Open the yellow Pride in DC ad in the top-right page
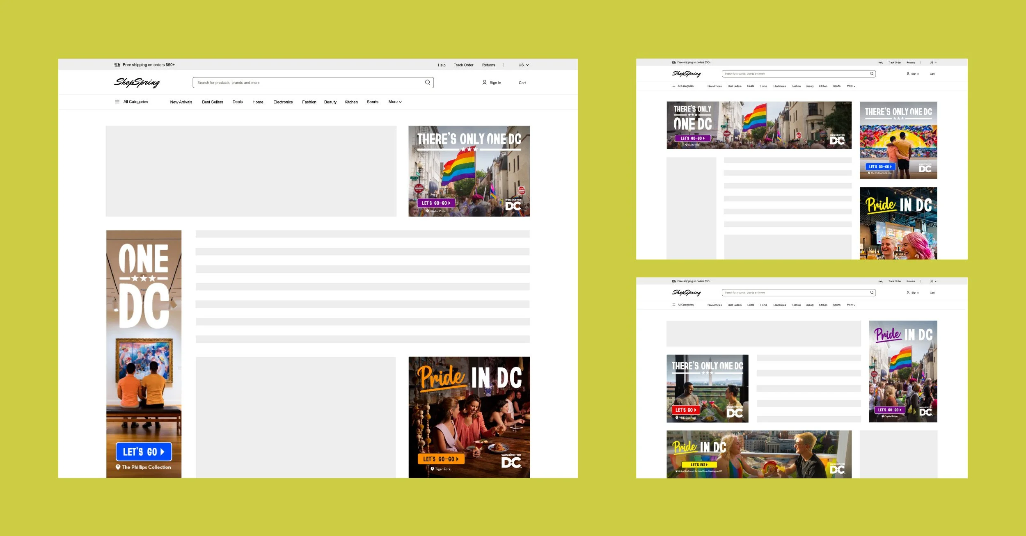 pyautogui.click(x=898, y=223)
